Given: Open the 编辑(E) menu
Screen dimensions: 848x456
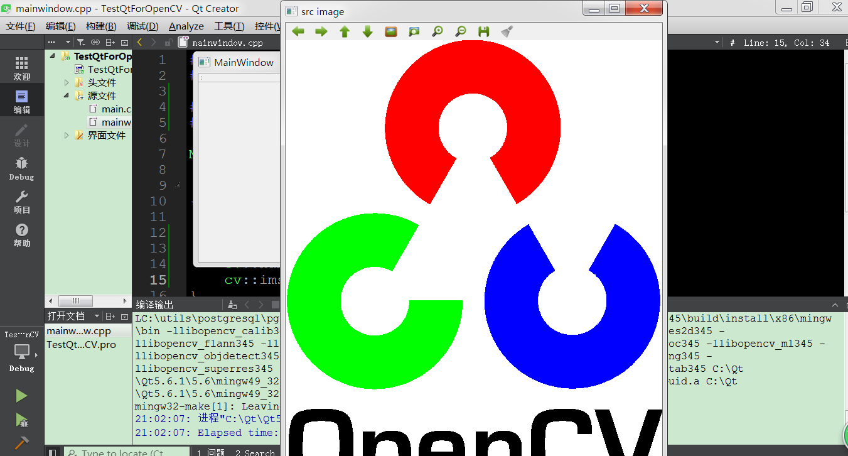Looking at the screenshot, I should pyautogui.click(x=61, y=26).
